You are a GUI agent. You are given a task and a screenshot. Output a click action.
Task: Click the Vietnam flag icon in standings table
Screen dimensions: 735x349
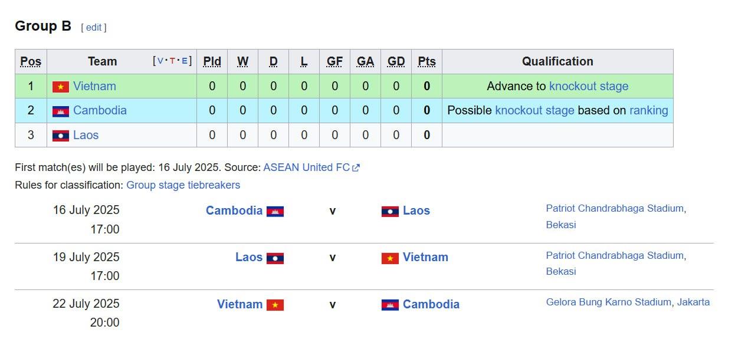[x=61, y=87]
